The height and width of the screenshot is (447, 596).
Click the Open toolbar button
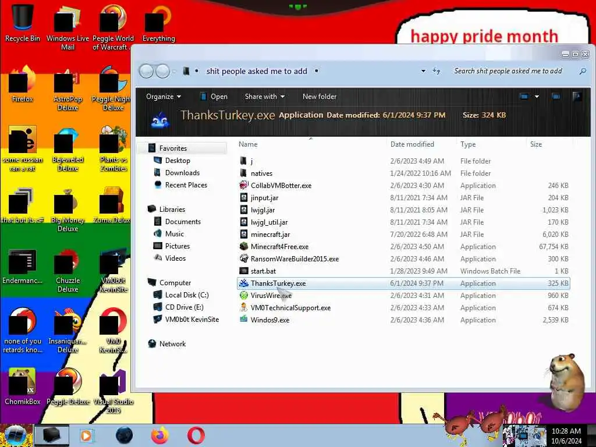coord(214,97)
